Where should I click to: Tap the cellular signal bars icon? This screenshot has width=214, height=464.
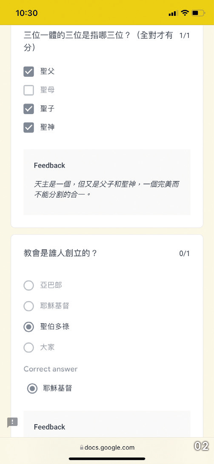point(173,13)
